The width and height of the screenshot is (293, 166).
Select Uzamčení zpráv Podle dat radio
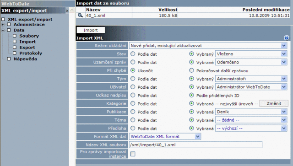tap(133, 62)
